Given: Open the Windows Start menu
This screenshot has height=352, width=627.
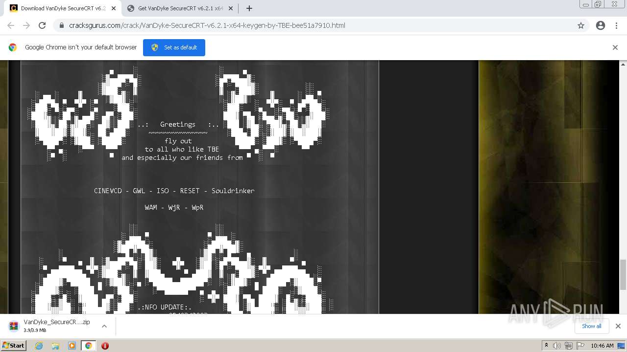Looking at the screenshot, I should click(x=14, y=346).
